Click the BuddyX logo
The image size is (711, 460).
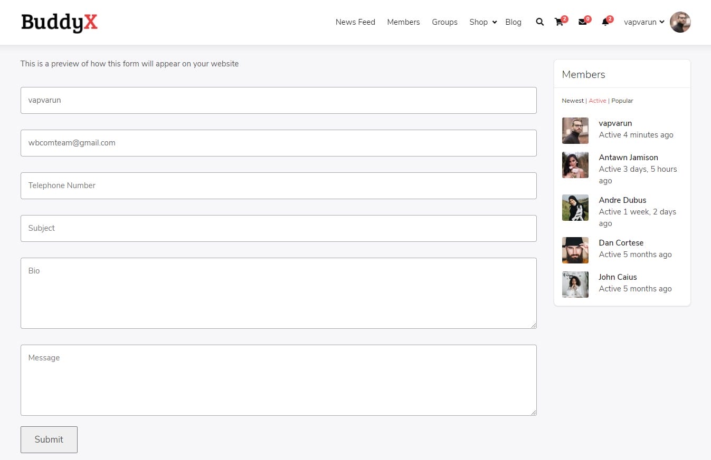coord(59,22)
